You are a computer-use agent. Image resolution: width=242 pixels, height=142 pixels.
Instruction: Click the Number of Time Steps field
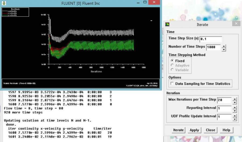213,47
